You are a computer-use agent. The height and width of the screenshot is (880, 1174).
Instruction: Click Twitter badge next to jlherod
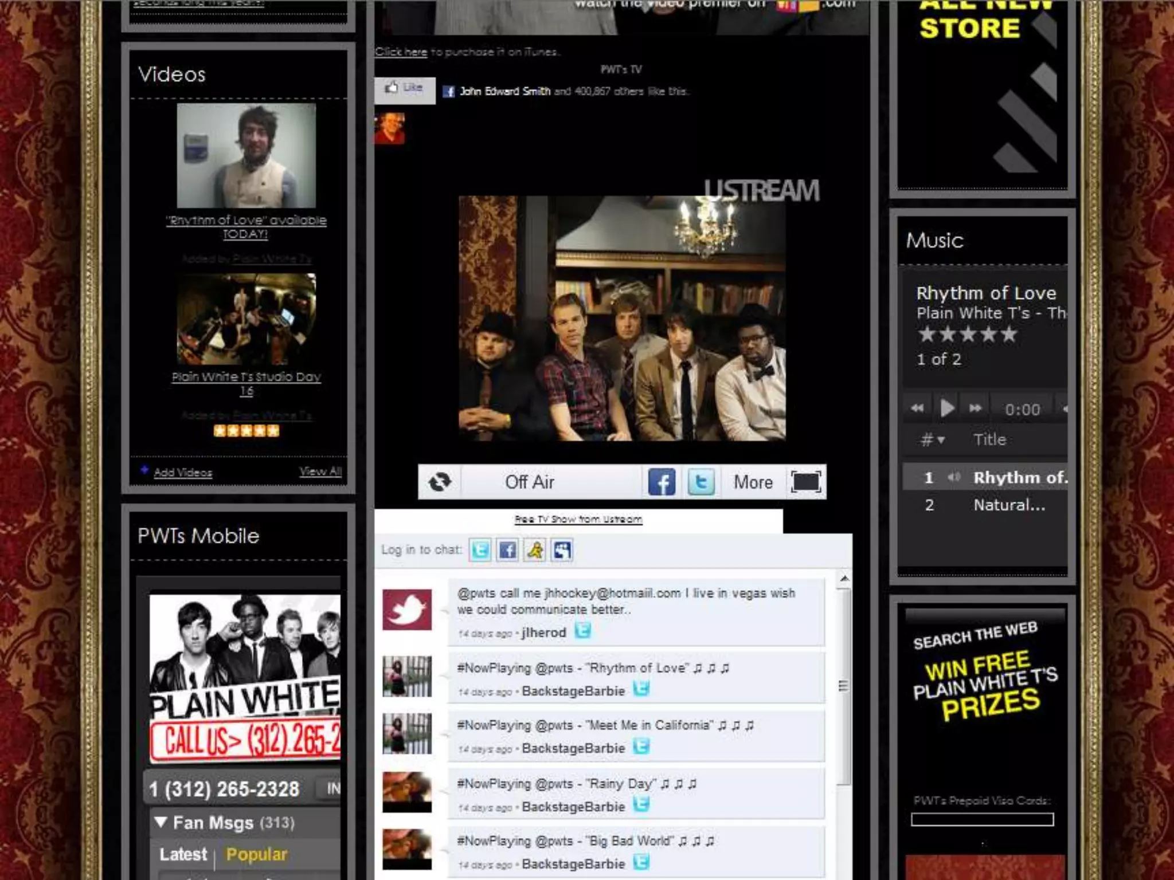(582, 631)
